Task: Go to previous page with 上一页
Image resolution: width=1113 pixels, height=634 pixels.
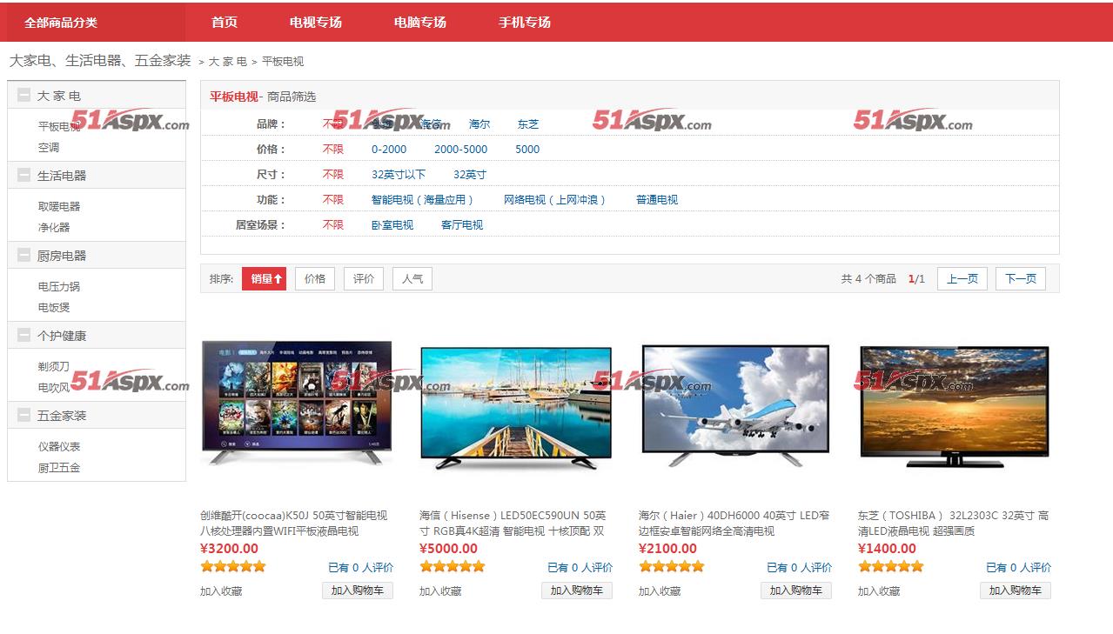Action: tap(962, 279)
